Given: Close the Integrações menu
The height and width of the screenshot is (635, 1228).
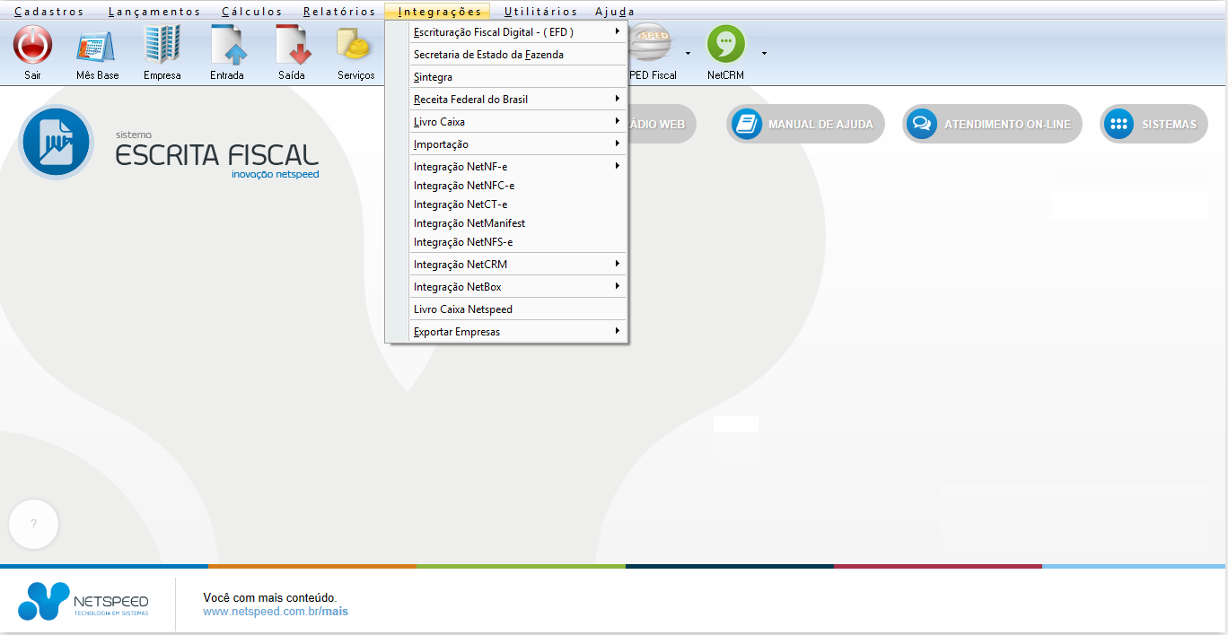Looking at the screenshot, I should (440, 12).
